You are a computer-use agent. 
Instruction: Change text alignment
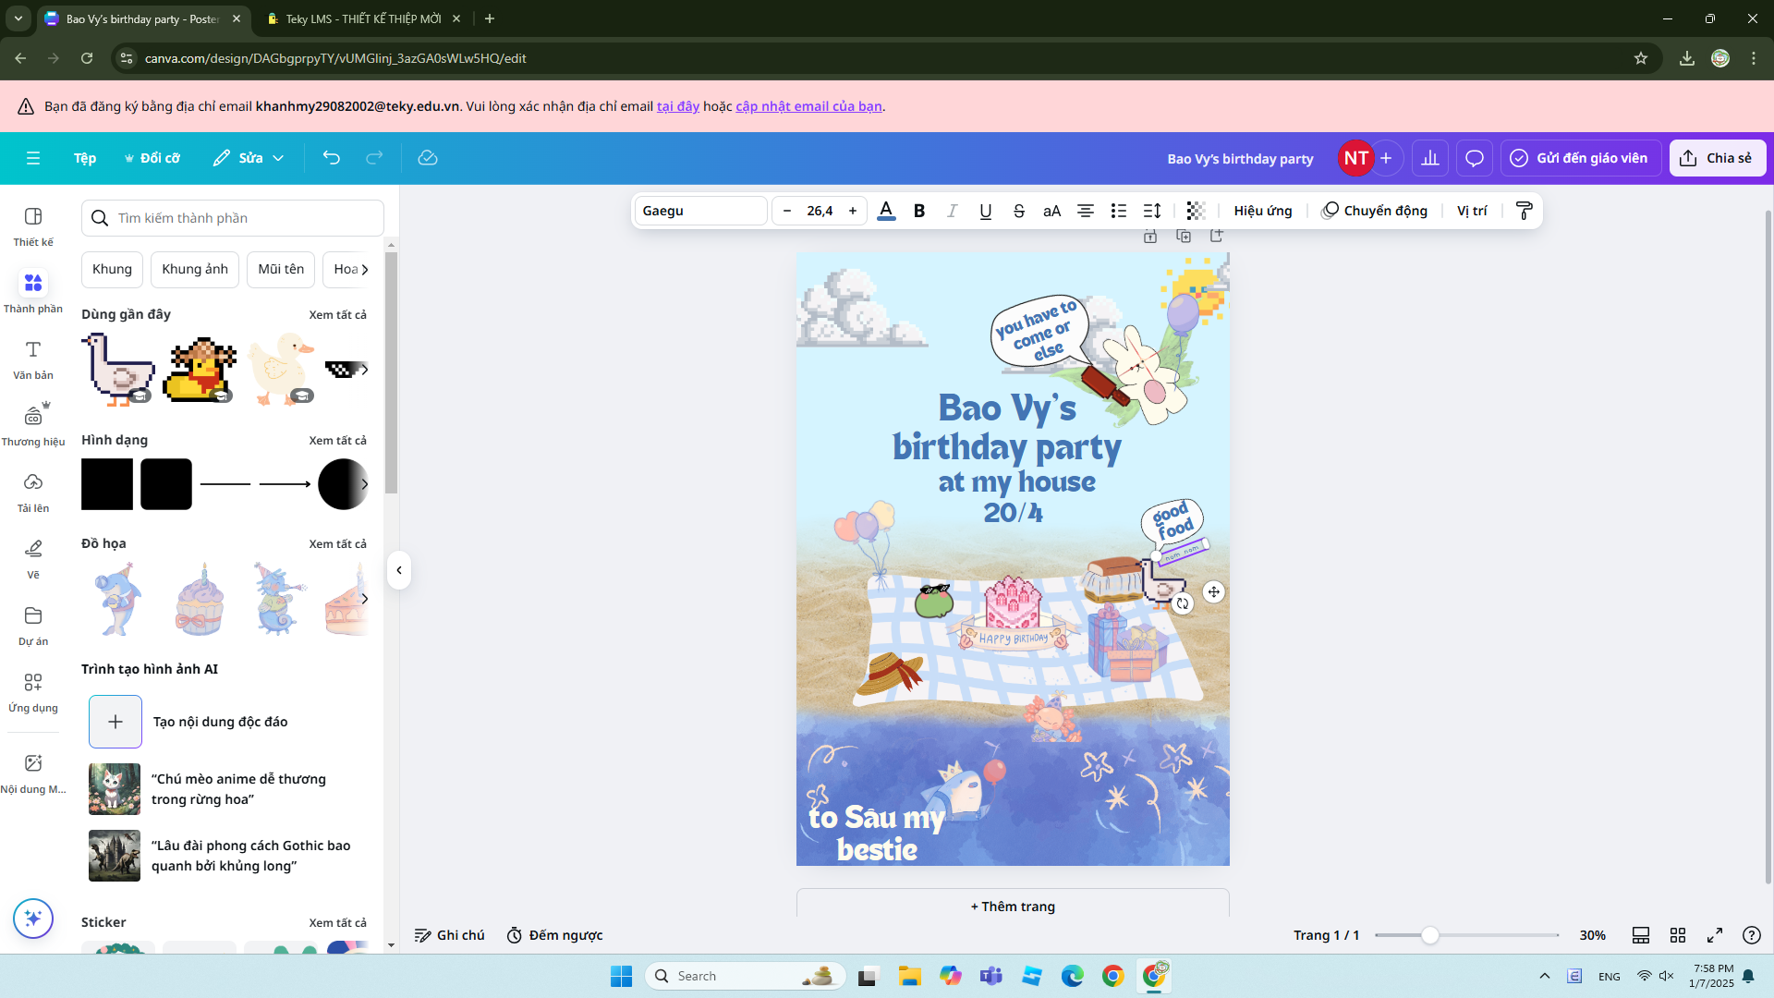(1086, 211)
